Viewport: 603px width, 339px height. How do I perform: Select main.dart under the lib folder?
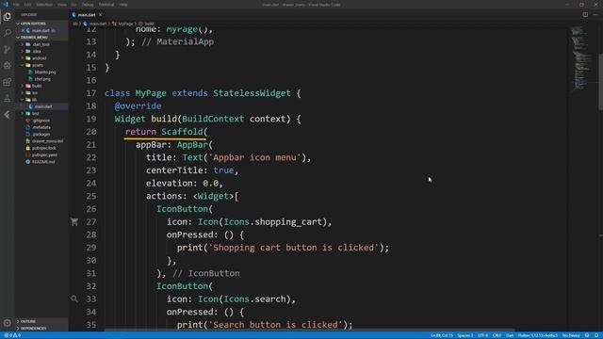click(x=41, y=106)
